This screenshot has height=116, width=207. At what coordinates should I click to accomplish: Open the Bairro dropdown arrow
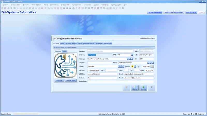pos(148,63)
